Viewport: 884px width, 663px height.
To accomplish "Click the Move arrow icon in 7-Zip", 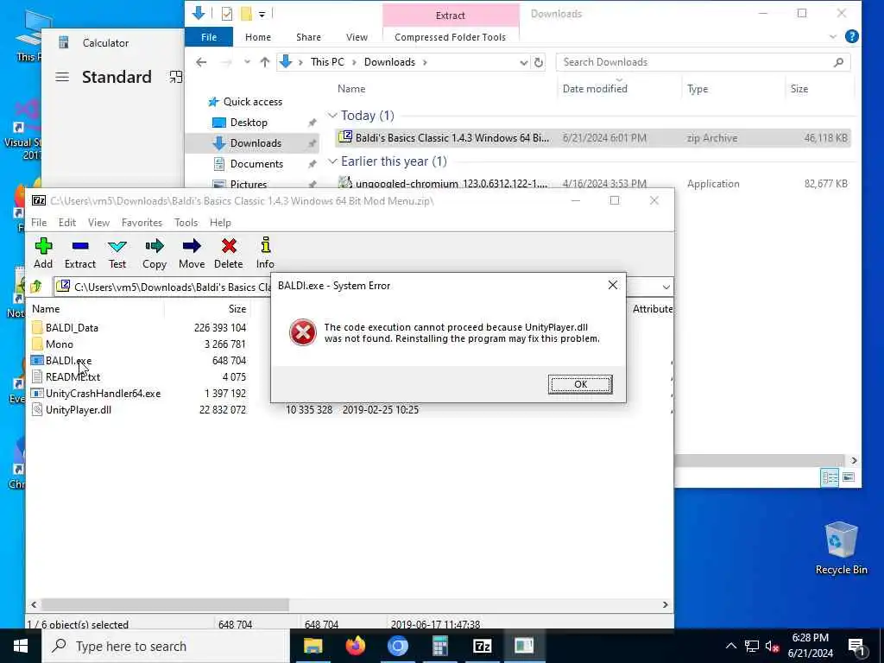I will point(192,253).
